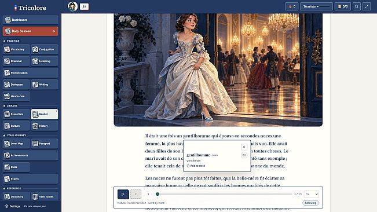Screen dimensions: 377x212
Task: Click the word 'femme' in the story
Action: click(x=152, y=144)
